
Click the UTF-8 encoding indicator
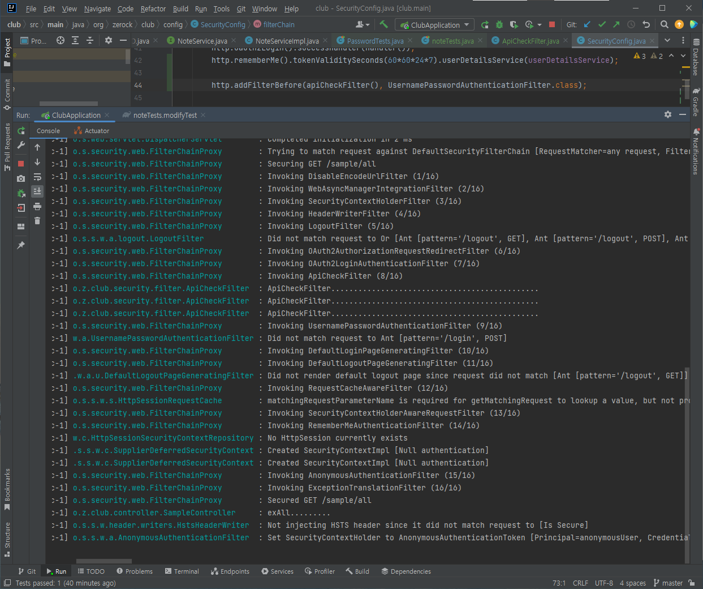(603, 583)
